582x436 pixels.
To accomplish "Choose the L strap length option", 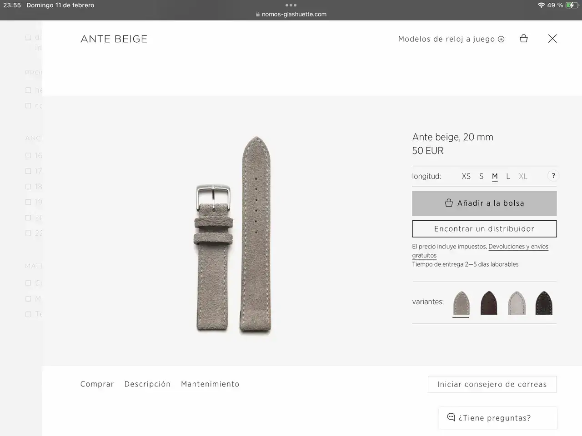I will (508, 176).
